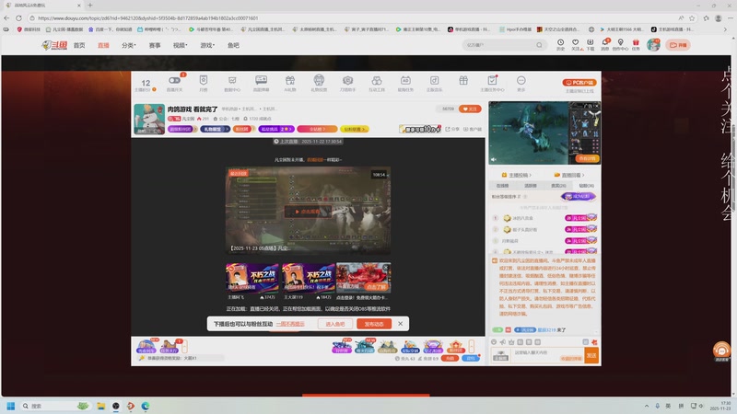Click the red icon at chat toolbar right
This screenshot has width=737, height=414.
tap(594, 342)
